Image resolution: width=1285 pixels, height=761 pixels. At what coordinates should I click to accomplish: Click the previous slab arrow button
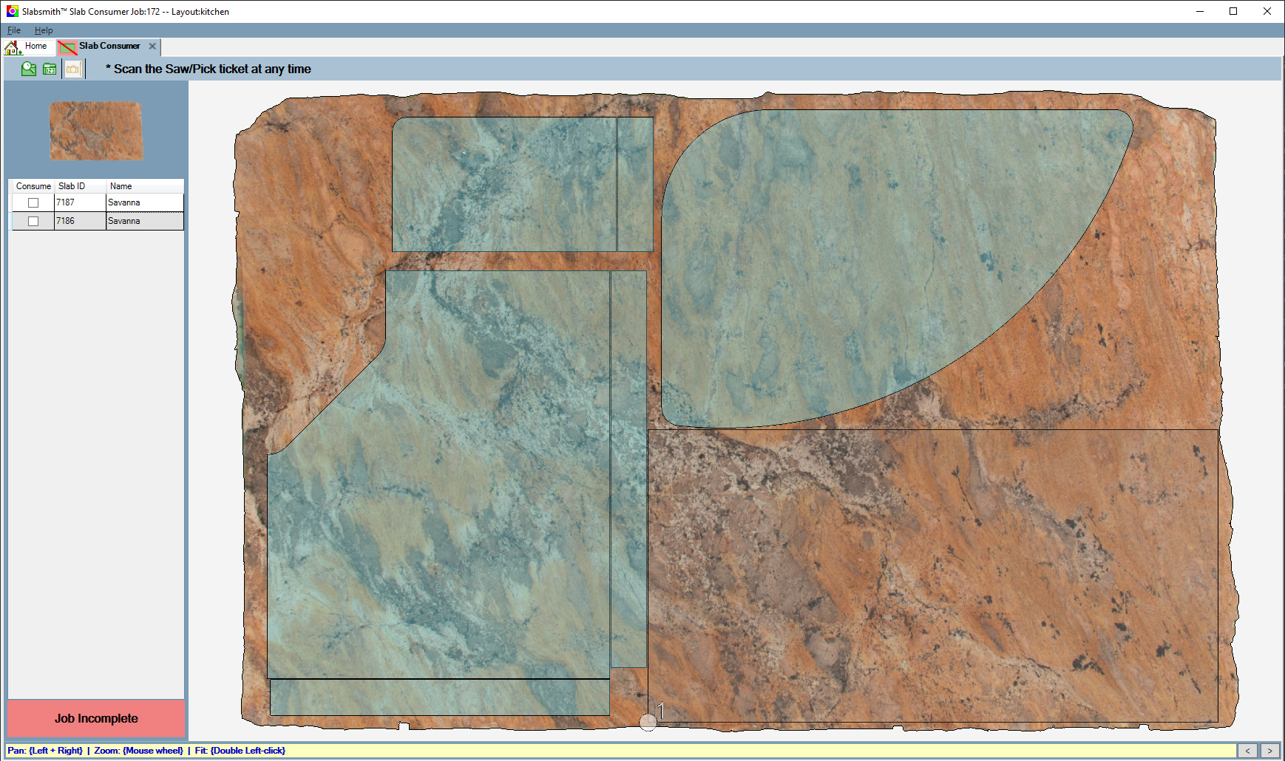coord(1247,751)
